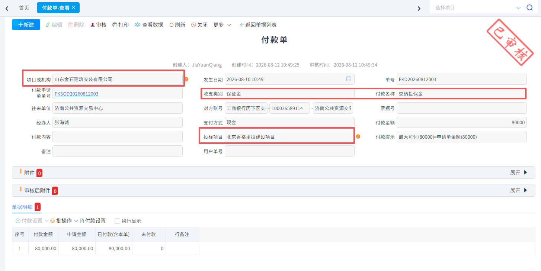Return via 返回单据列表
This screenshot has height=271, width=541.
point(258,25)
